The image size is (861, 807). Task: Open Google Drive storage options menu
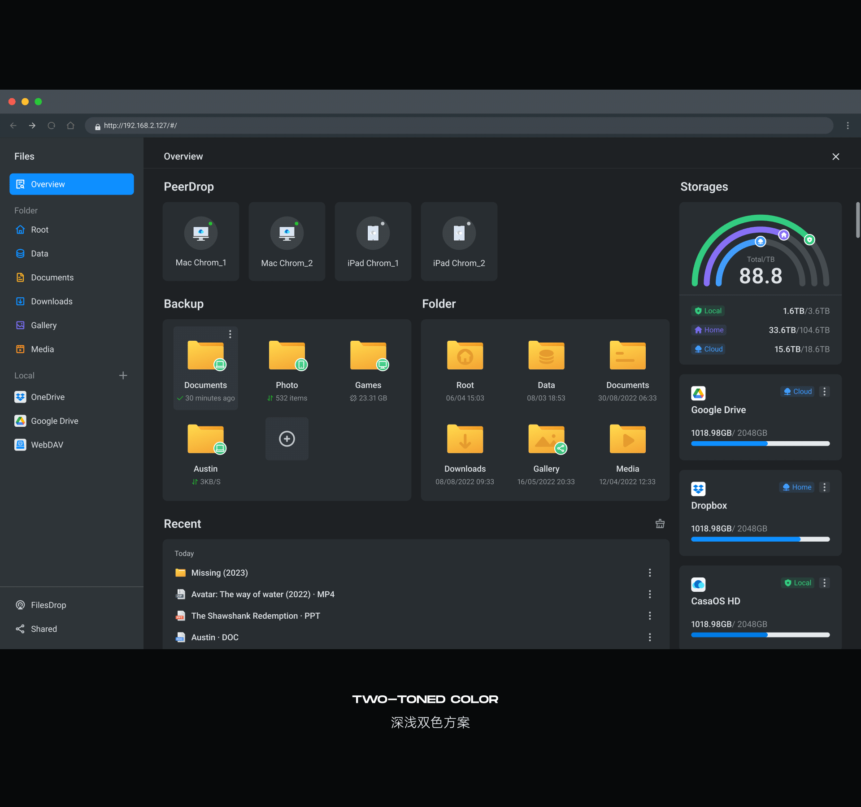(824, 391)
